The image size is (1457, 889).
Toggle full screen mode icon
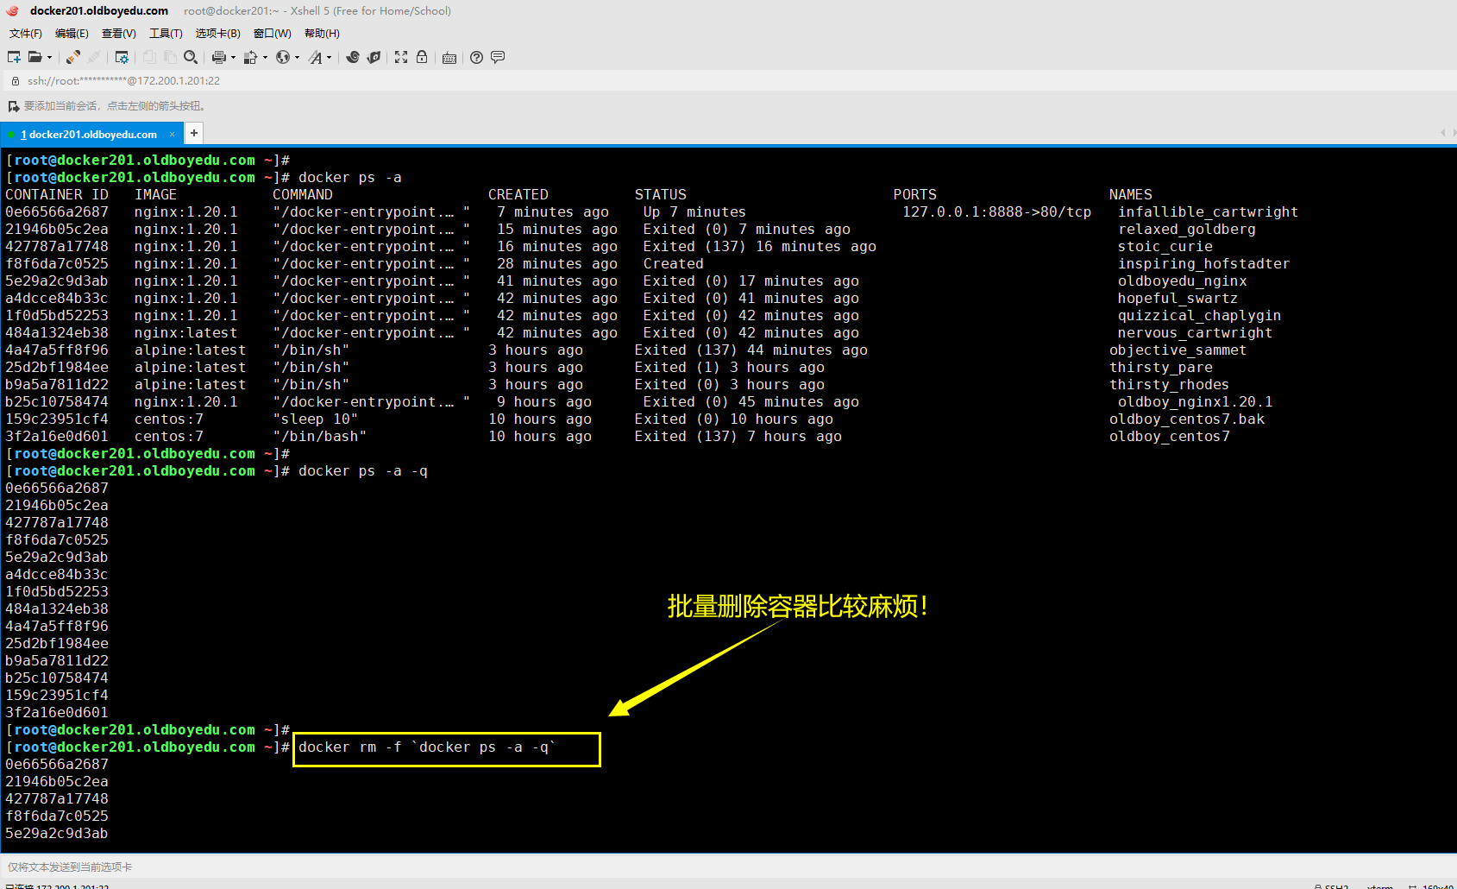click(401, 57)
